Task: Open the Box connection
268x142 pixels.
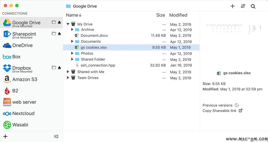Action: (31, 56)
